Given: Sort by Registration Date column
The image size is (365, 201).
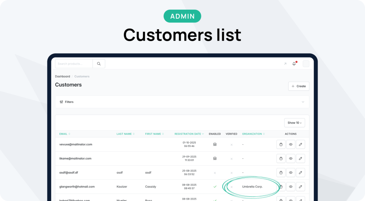Looking at the screenshot, I should [189, 134].
